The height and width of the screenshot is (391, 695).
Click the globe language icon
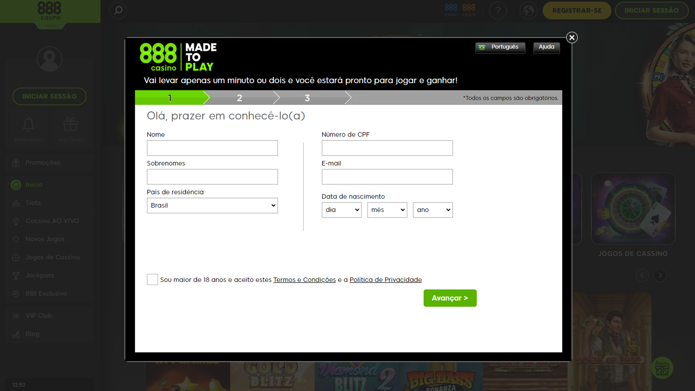coord(528,10)
